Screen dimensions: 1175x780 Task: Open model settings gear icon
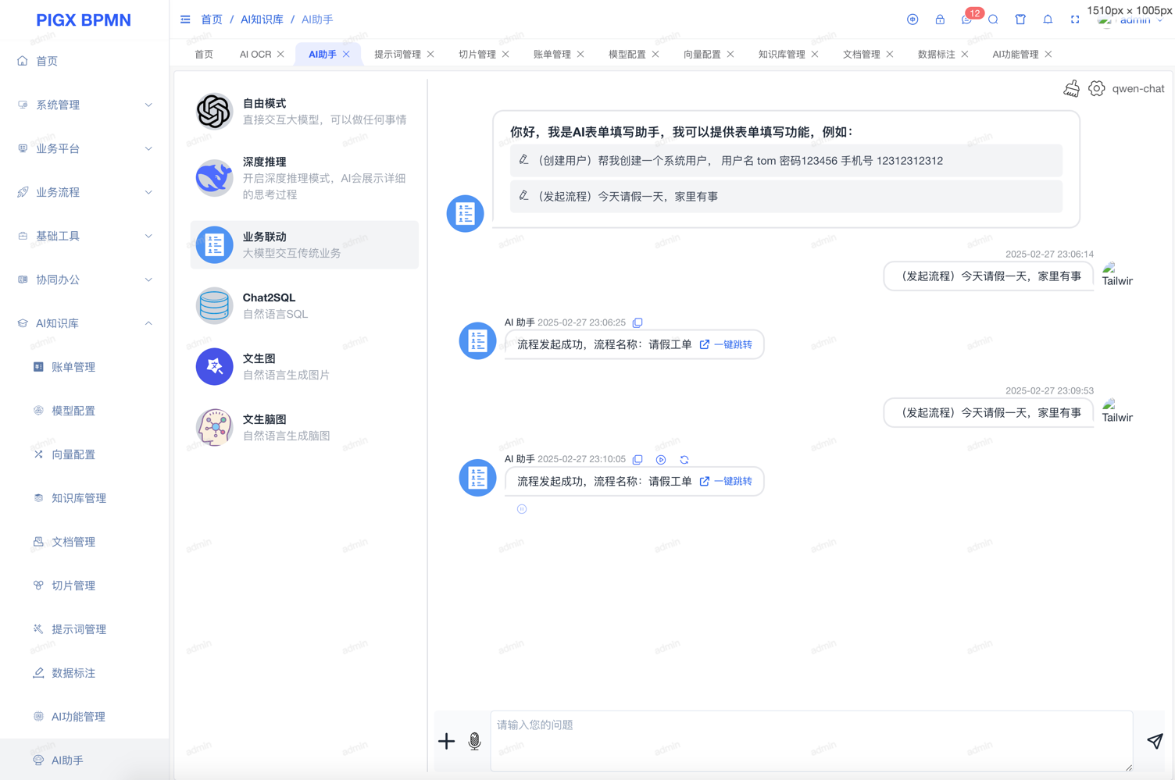tap(1097, 89)
